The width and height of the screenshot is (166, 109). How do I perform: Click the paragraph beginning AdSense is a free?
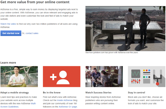39,14
